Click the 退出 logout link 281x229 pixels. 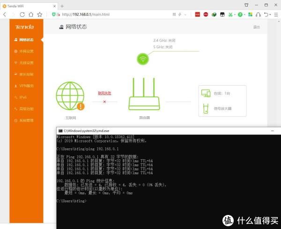[257, 27]
